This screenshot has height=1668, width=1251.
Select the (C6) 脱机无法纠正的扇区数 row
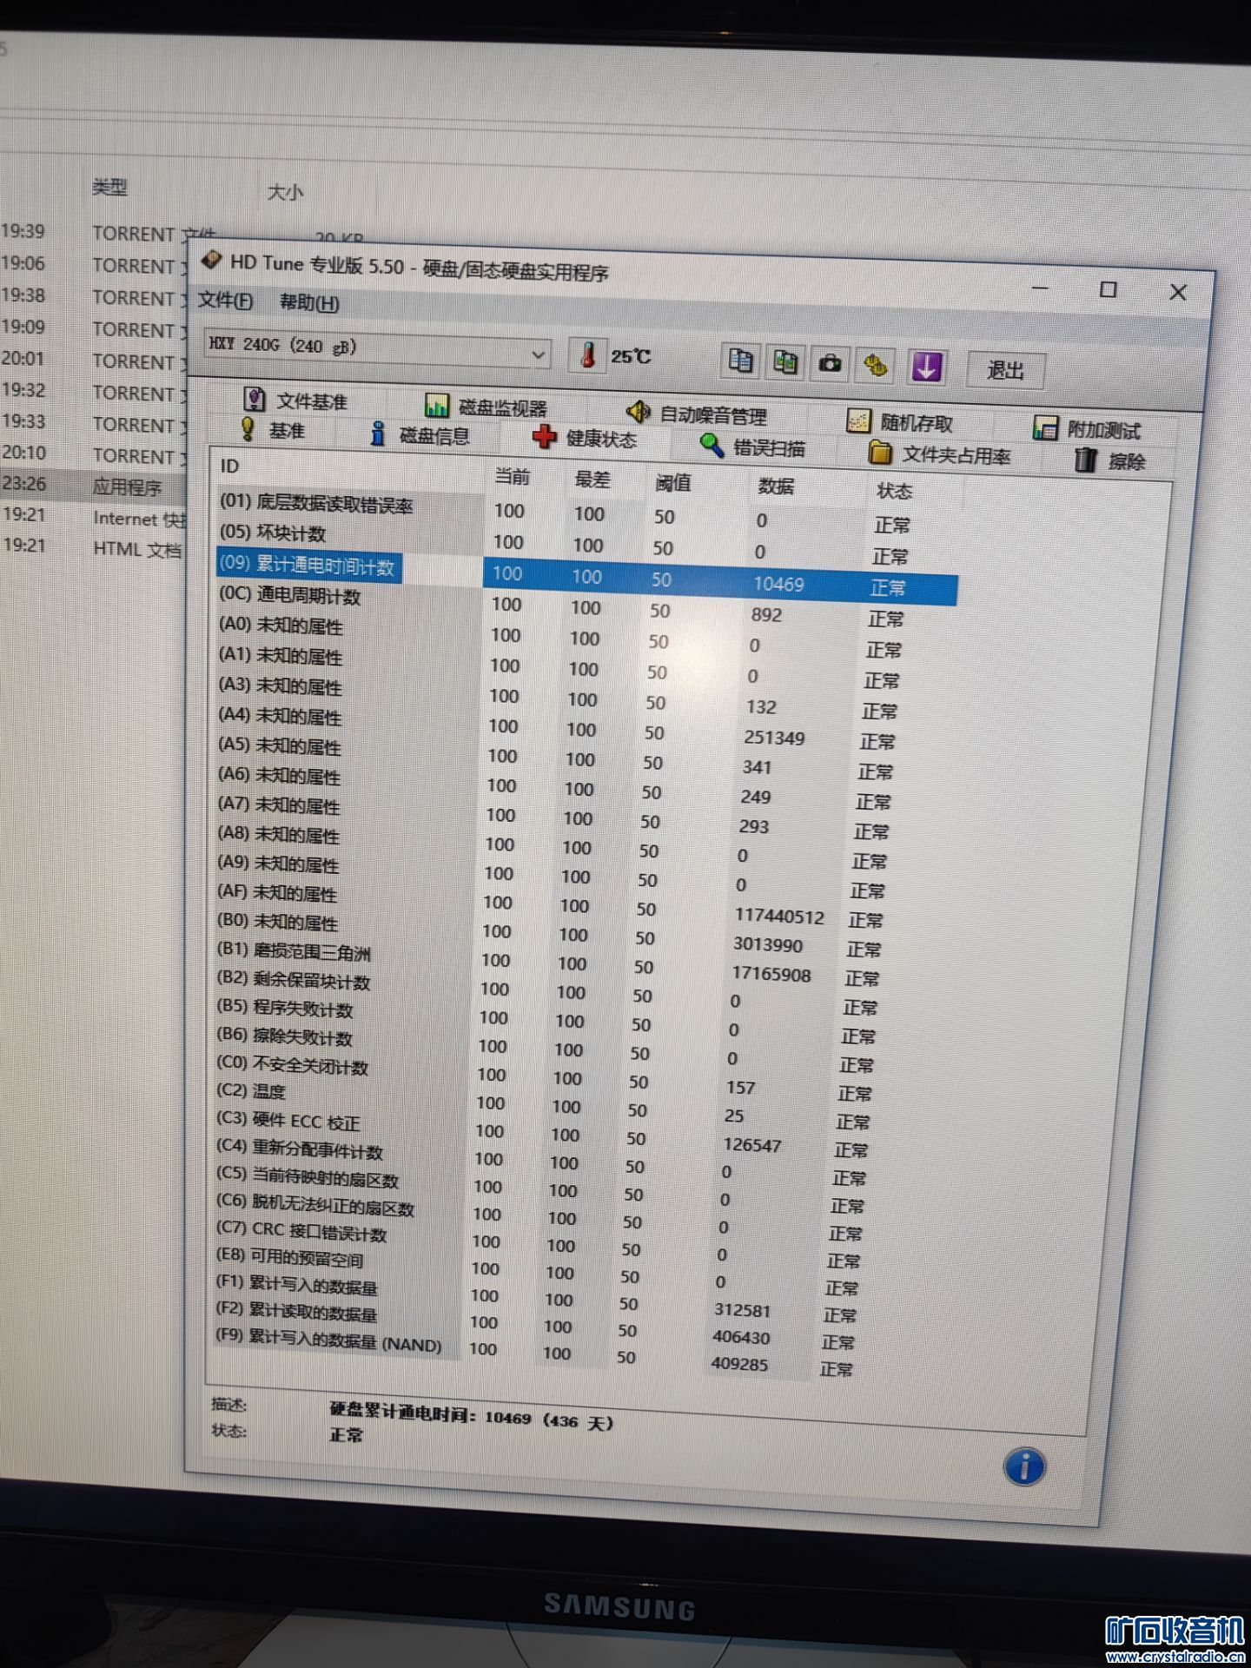pos(540,1216)
